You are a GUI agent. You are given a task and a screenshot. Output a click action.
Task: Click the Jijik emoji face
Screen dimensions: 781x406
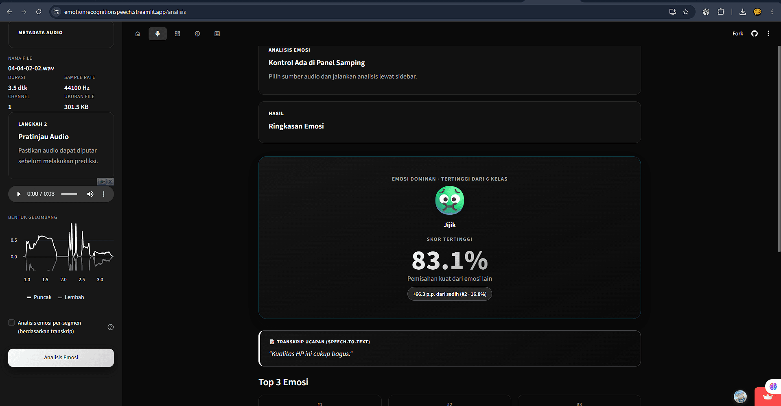point(449,201)
